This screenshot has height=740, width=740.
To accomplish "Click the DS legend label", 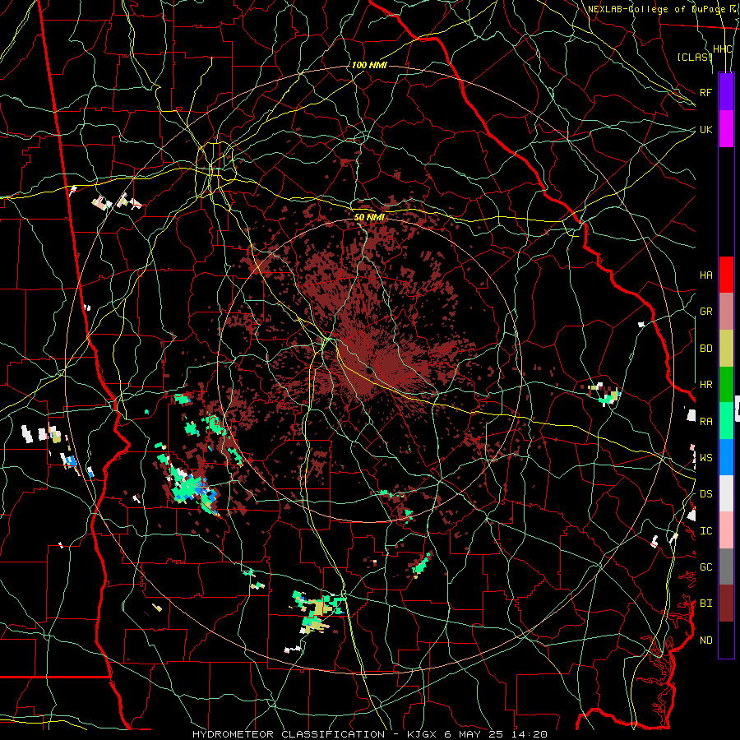I will click(705, 494).
